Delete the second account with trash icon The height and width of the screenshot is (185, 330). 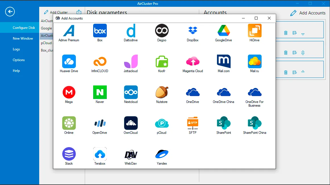(x=286, y=53)
